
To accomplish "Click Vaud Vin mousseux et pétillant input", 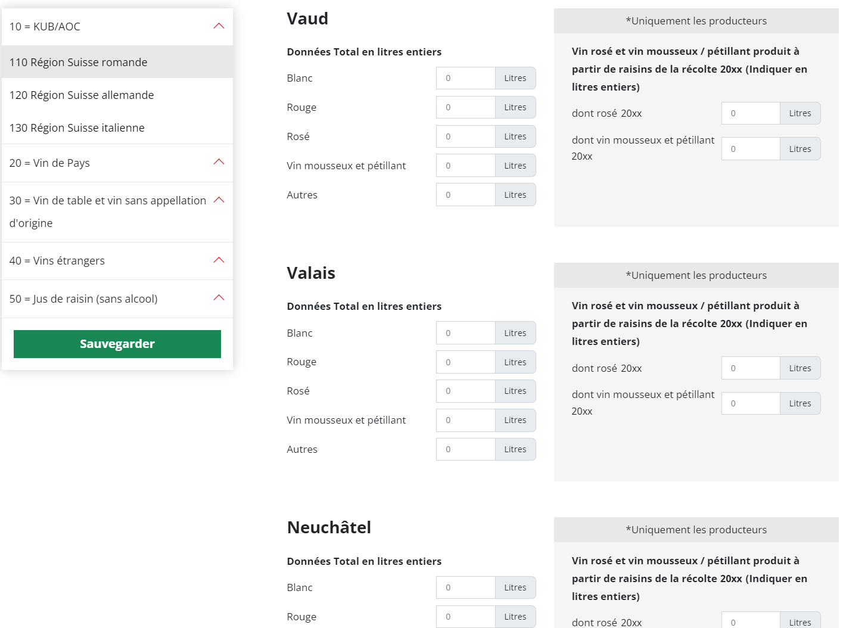I will click(x=465, y=166).
